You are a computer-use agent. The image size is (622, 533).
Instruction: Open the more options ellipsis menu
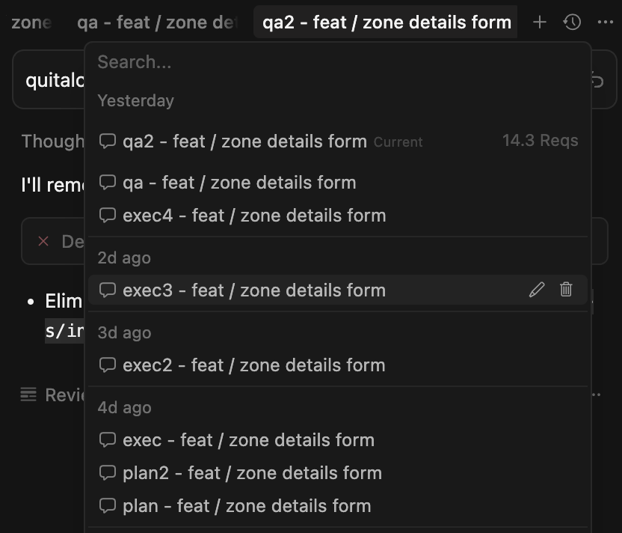coord(605,22)
